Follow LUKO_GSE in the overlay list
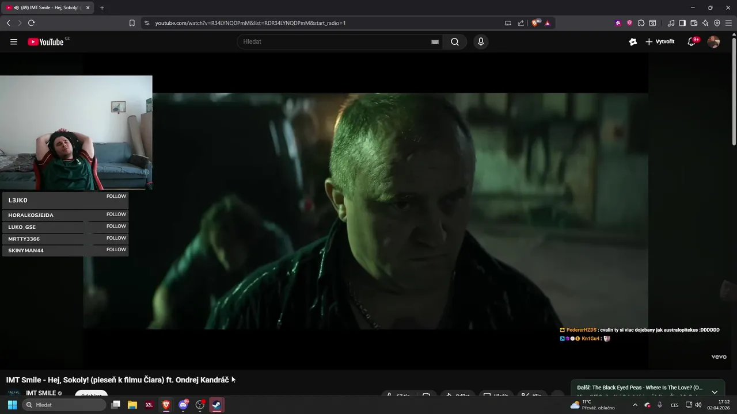 point(116,227)
